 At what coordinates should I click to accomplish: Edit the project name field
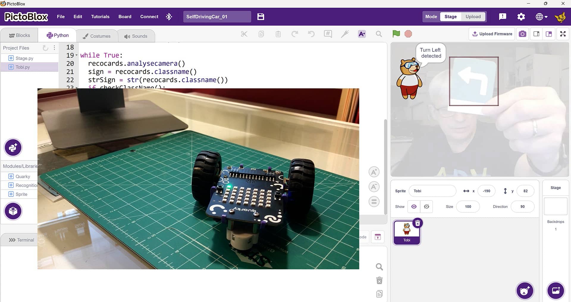[x=217, y=17]
